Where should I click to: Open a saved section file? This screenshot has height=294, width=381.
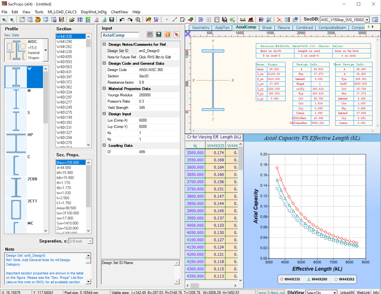tap(72, 19)
